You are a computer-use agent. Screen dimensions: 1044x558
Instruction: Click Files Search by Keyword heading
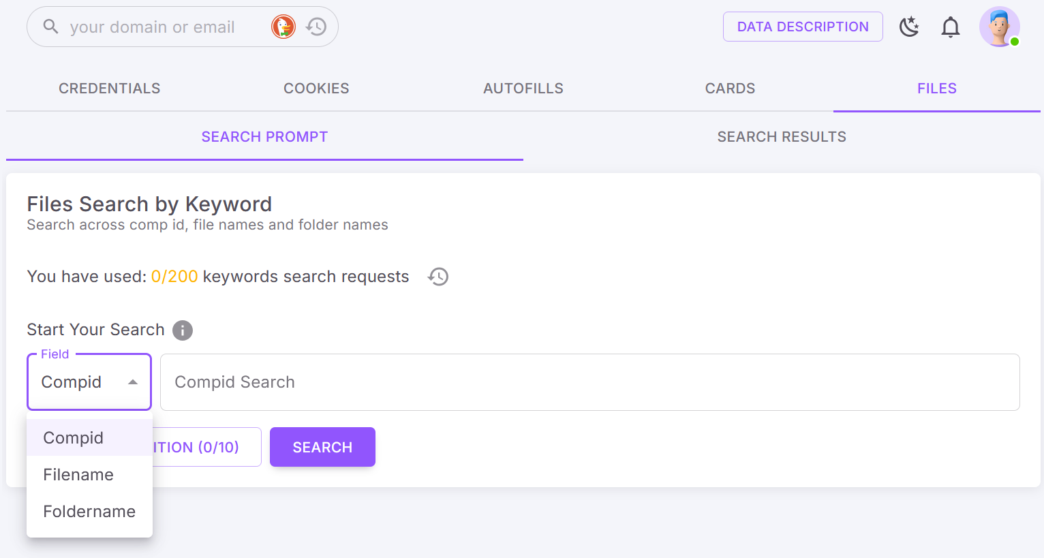(x=149, y=204)
